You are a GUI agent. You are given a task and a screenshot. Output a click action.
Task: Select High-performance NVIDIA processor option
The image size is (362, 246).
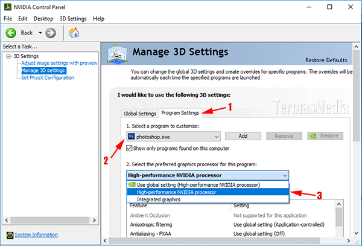tap(208, 192)
